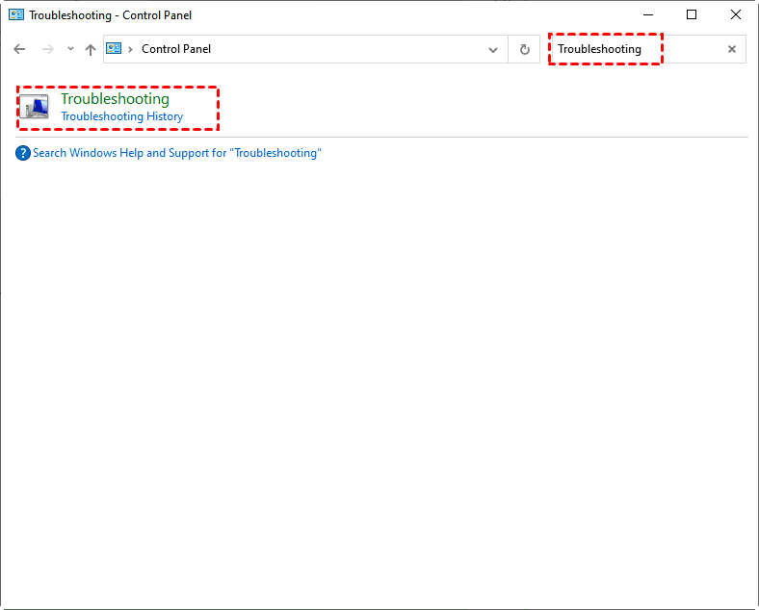Click the Control Panel icon in the address bar

point(114,48)
